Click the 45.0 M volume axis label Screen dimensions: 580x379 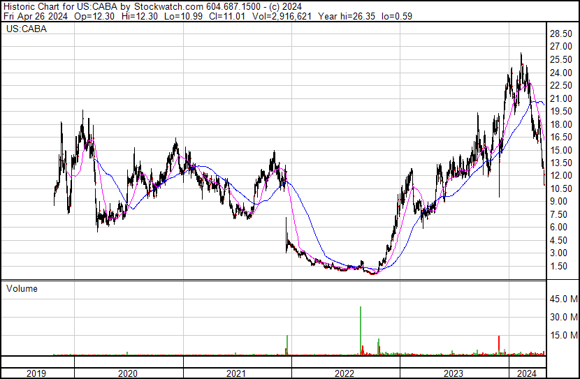(x=563, y=299)
